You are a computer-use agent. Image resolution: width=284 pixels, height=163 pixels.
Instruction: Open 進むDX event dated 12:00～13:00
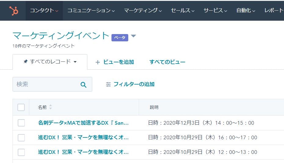tap(83, 152)
